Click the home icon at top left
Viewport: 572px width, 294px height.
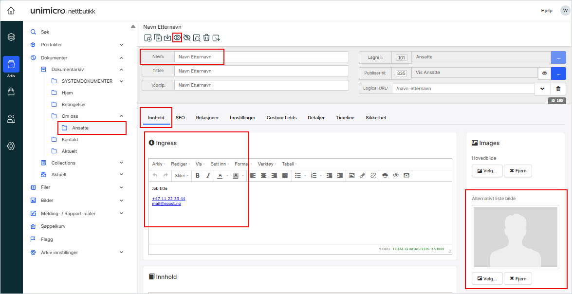11,10
